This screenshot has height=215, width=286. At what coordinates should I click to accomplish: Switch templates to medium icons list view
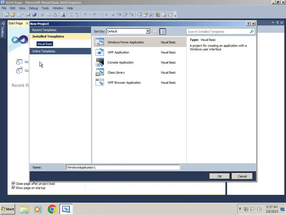(163, 31)
